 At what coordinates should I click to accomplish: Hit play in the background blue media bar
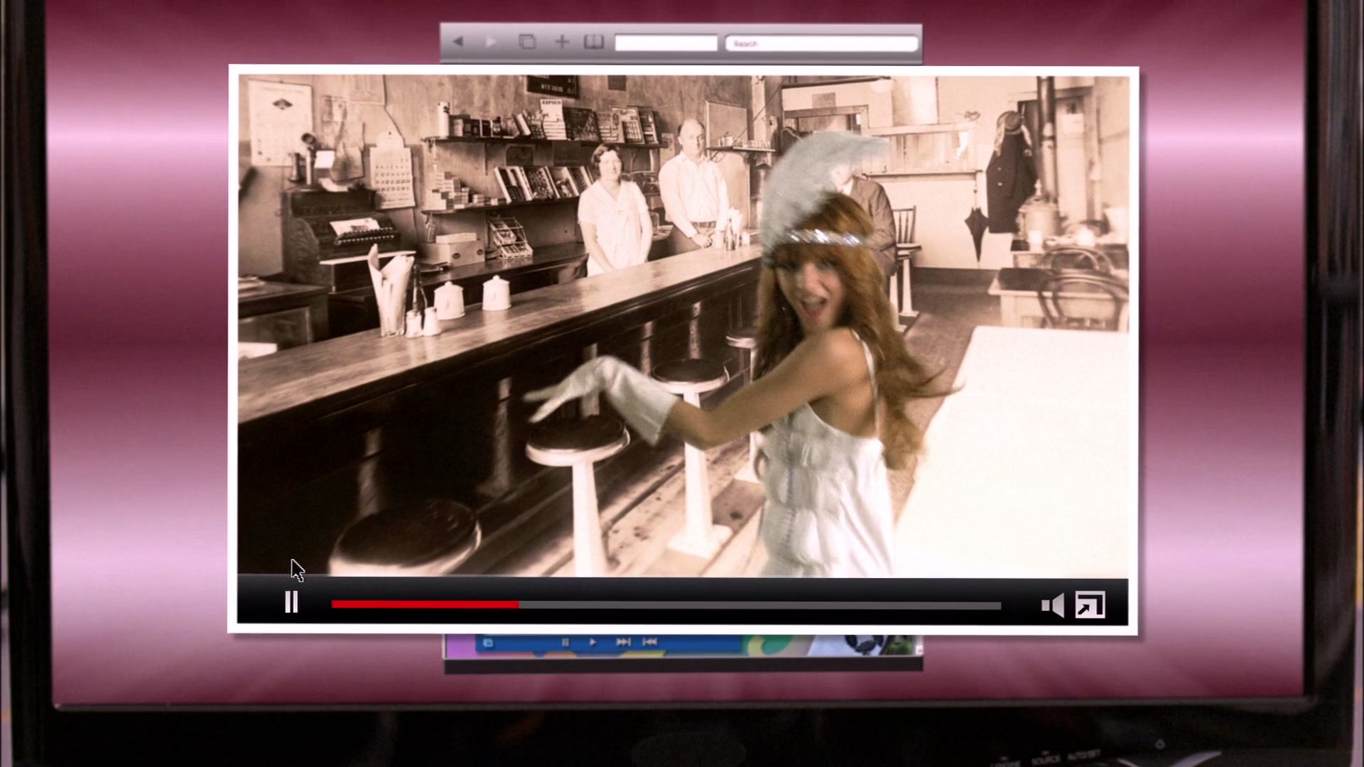(593, 642)
